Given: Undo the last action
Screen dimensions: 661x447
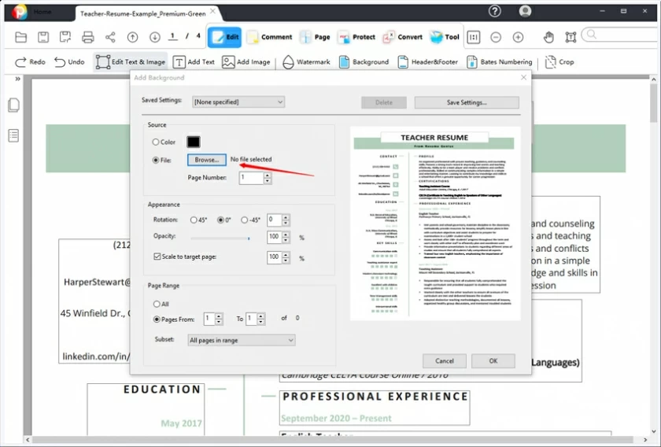Looking at the screenshot, I should (69, 62).
